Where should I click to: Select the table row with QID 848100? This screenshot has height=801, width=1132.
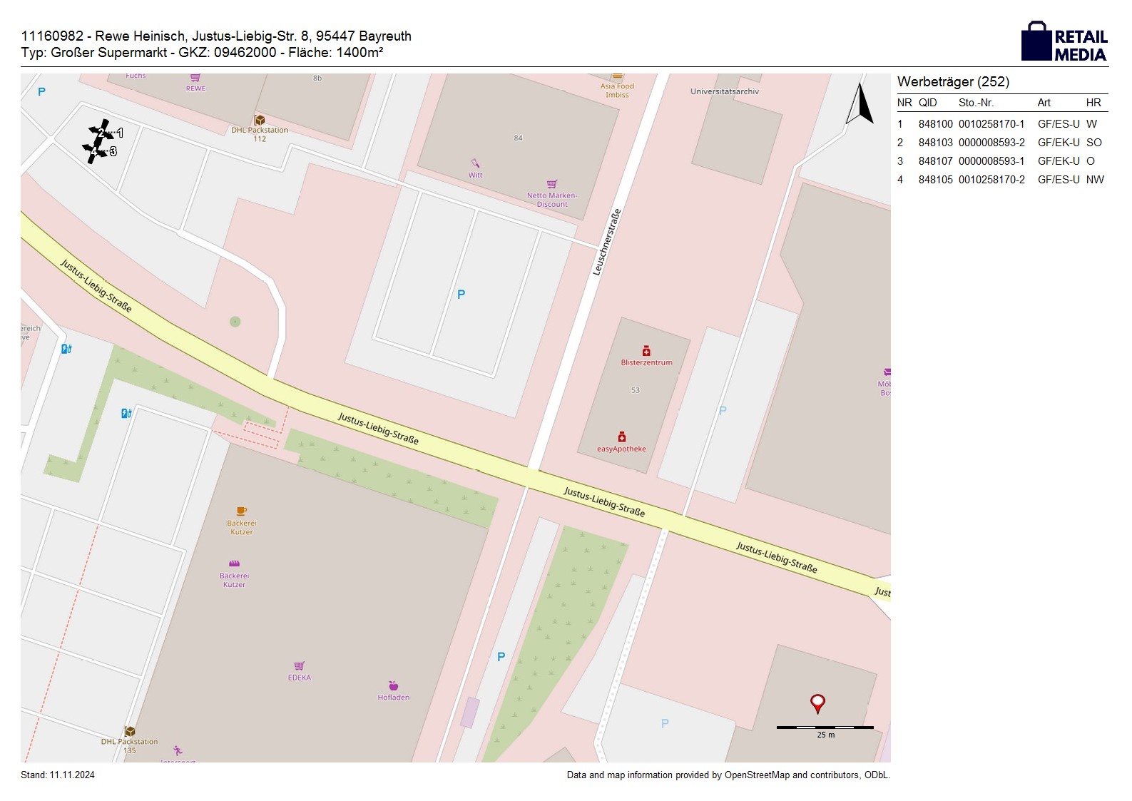tap(1001, 124)
